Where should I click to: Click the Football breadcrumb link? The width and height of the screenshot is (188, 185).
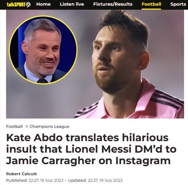coord(14,126)
